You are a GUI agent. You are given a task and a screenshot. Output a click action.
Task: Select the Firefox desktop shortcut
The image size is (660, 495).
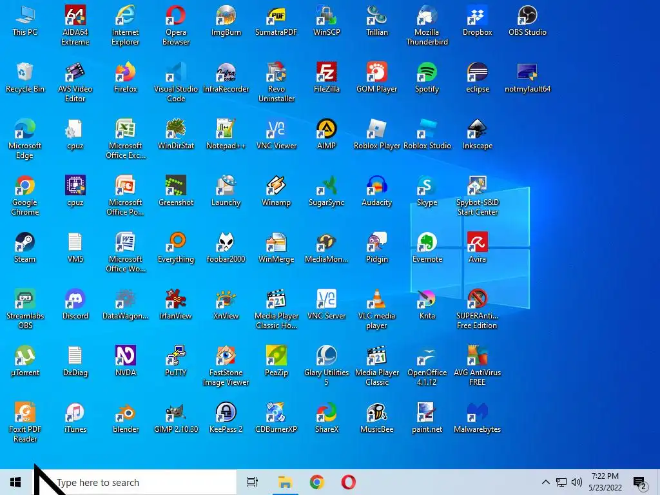click(126, 78)
